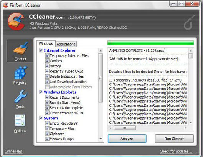Open the Options checklist icon
This screenshot has height=157, width=203.
[20, 120]
